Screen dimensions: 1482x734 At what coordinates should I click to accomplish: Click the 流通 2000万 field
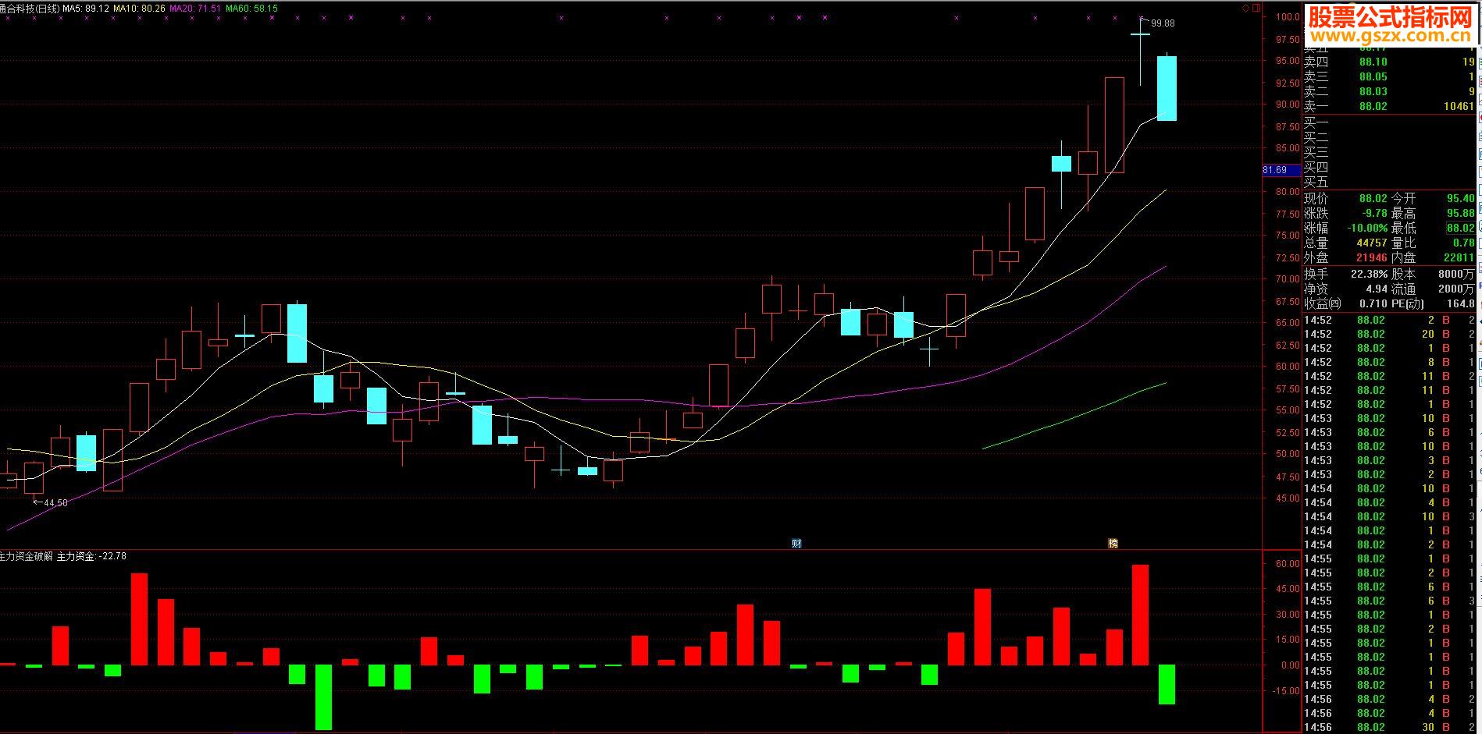pos(1433,289)
